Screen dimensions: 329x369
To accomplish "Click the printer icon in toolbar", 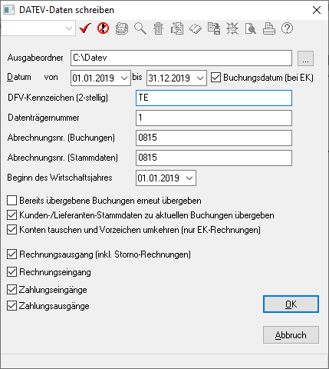I will point(269,28).
